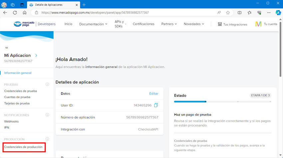This screenshot has width=283, height=158.
Task: Click the CheckoutAPI integration value
Action: tap(148, 129)
